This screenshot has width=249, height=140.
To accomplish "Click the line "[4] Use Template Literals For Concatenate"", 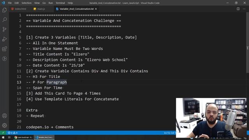I will tap(72, 99).
